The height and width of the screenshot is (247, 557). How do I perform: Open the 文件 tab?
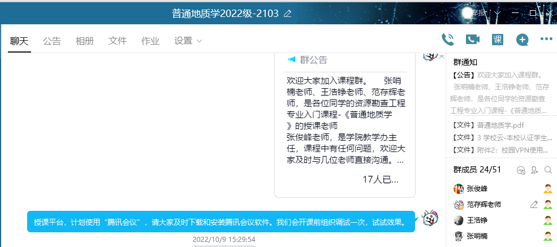point(118,41)
